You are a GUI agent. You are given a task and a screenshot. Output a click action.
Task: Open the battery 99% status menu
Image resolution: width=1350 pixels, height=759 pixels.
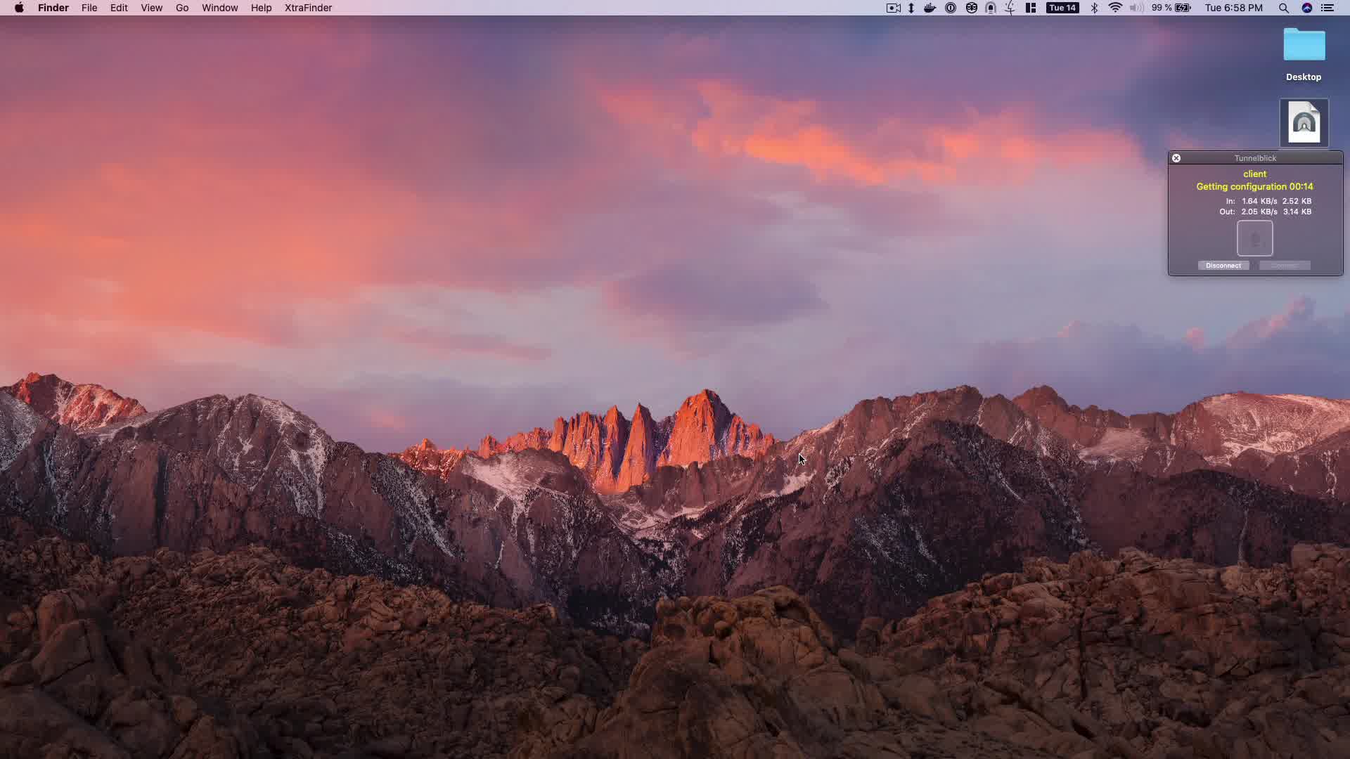click(x=1171, y=8)
